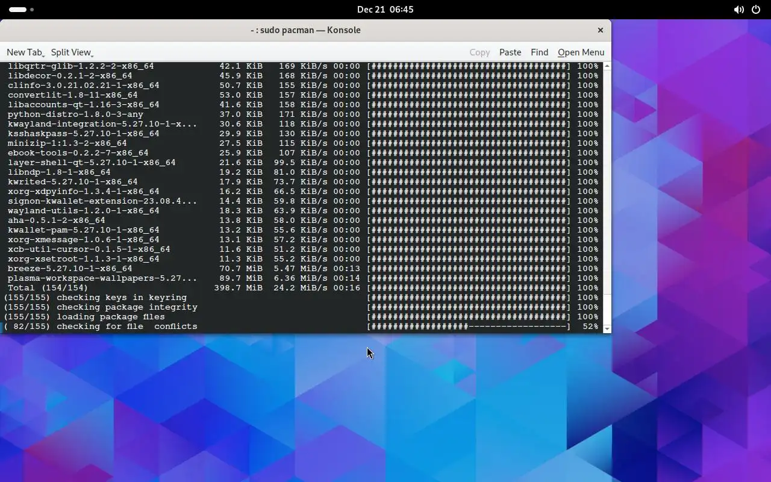This screenshot has width=771, height=482.
Task: Click the aha-0.5.1-2-x86_64 line
Action: coord(303,221)
